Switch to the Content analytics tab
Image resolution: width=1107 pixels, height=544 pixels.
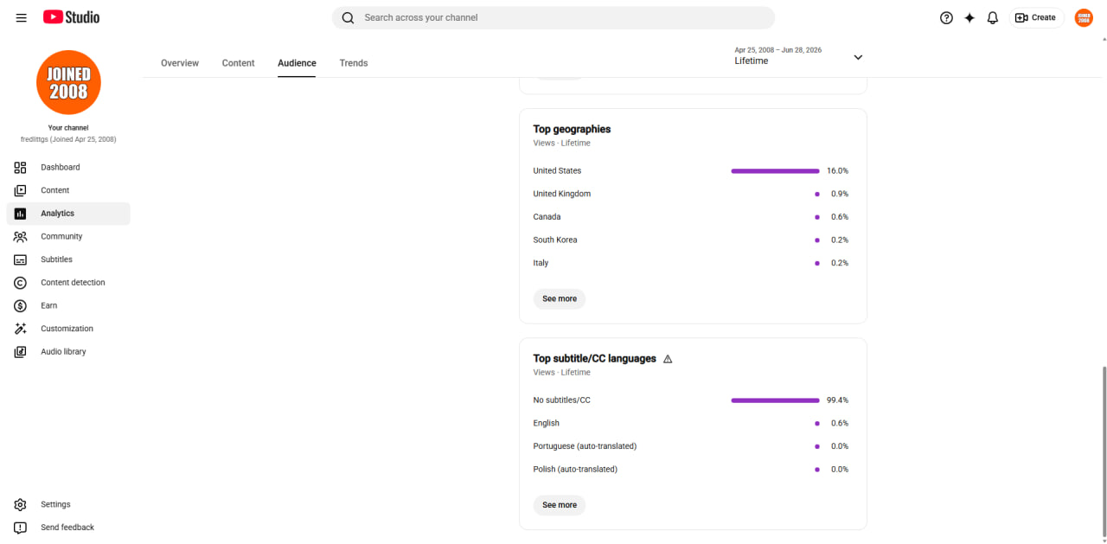tap(238, 63)
